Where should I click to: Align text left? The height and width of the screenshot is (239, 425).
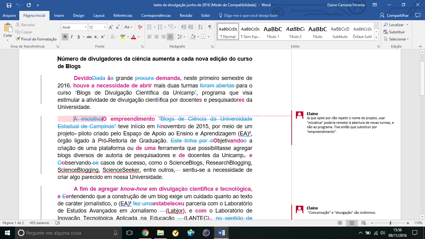[150, 37]
